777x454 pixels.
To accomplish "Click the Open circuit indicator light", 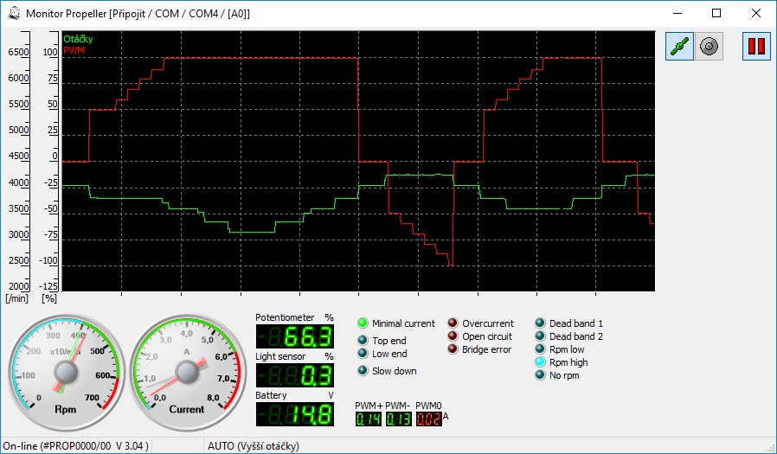I will point(453,336).
